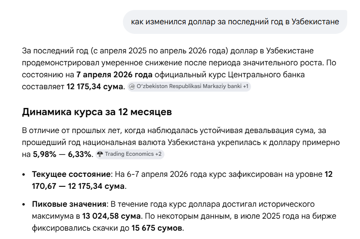Click the Текущее состояние bullet label
Image resolution: width=360 pixels, height=239 pixels.
70,174
